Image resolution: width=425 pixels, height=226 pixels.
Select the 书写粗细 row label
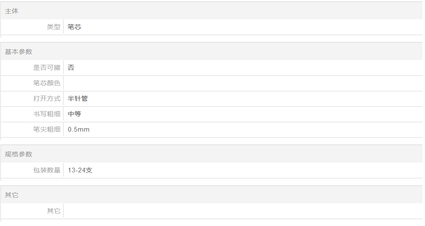47,114
